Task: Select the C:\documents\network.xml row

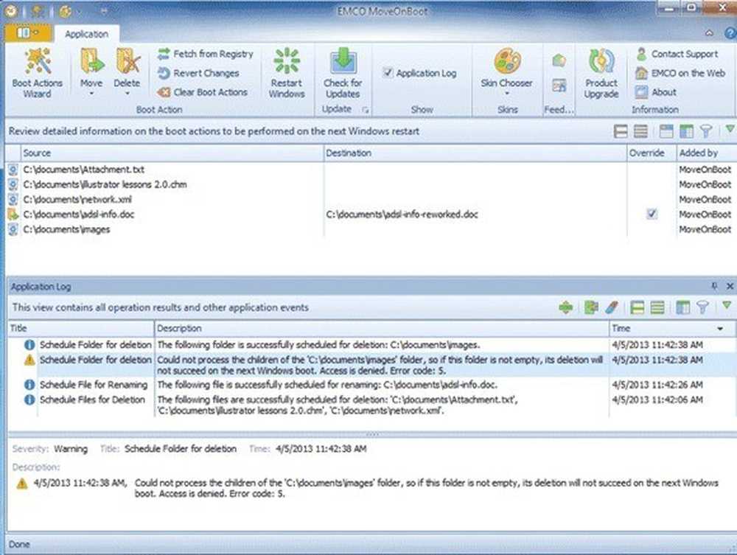Action: (x=371, y=199)
